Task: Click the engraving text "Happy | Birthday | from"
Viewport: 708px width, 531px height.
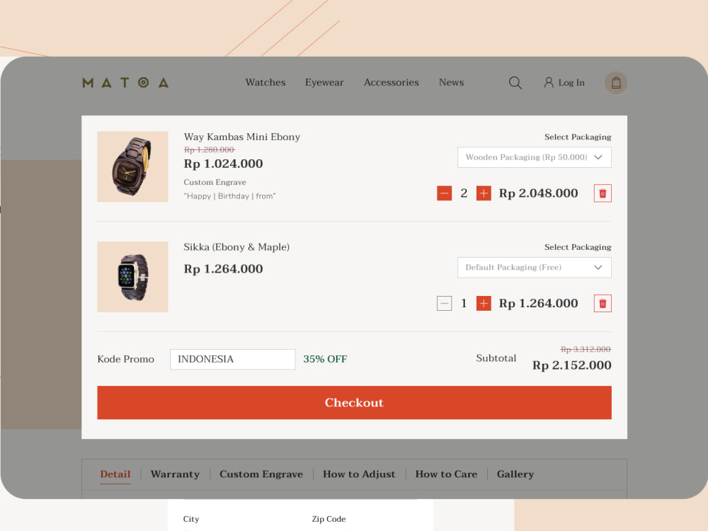Action: pyautogui.click(x=229, y=196)
